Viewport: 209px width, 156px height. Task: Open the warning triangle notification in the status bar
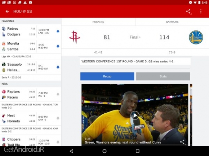click(25, 3)
